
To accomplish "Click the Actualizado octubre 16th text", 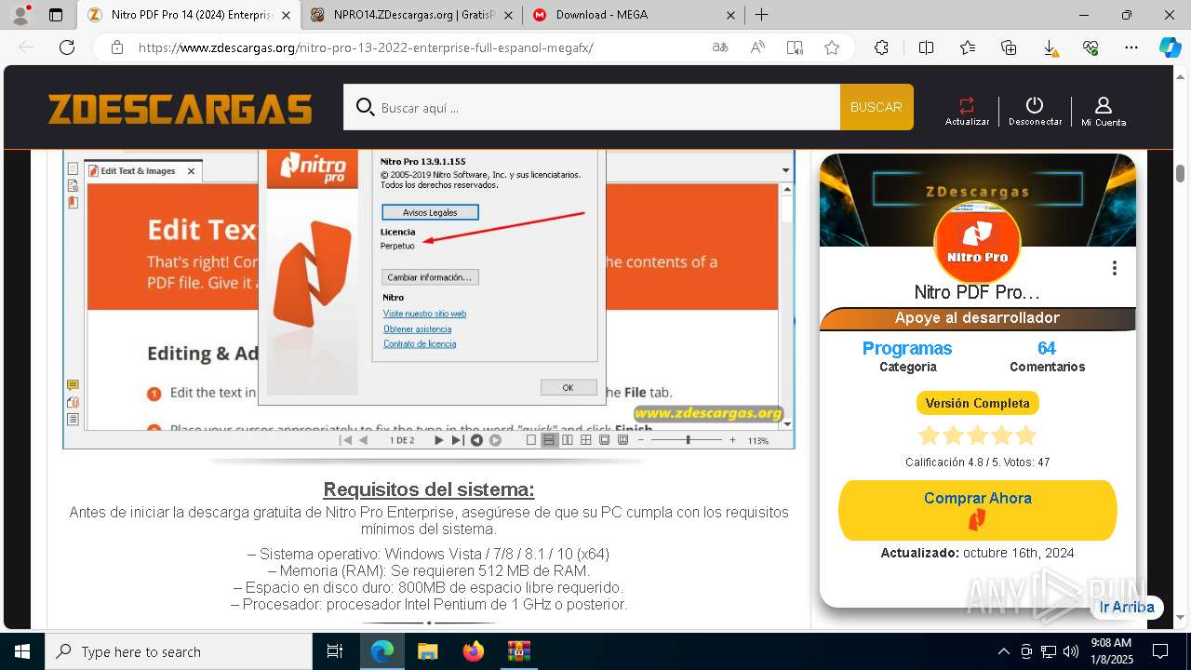I will [x=977, y=553].
